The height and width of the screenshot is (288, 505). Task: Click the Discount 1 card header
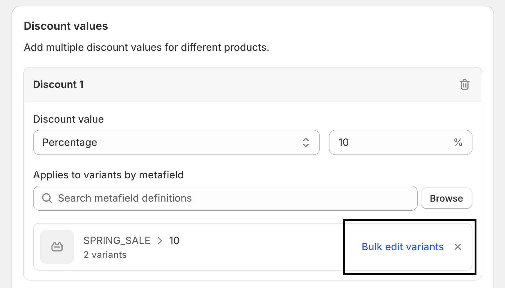[58, 85]
